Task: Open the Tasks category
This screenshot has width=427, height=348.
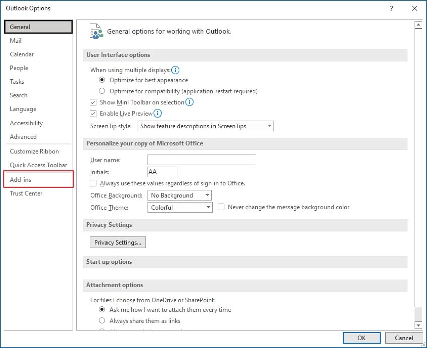Action: 38,82
